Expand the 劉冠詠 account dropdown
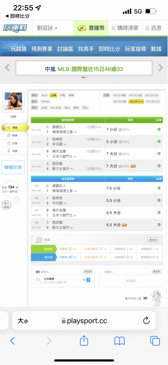 tap(47, 28)
